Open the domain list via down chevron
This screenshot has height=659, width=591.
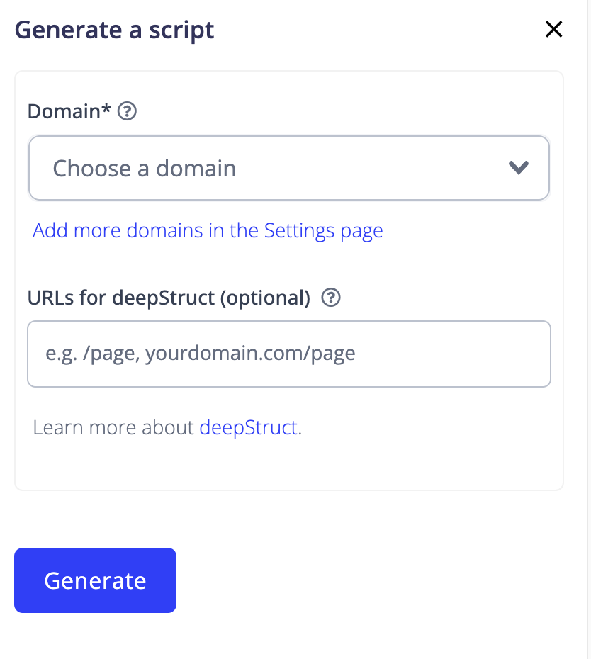point(518,168)
